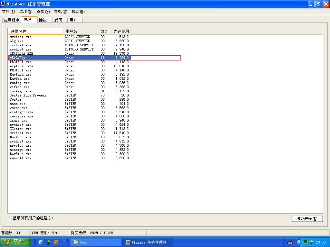
Task: Open the green umbrella quick launch icon
Action: point(48,242)
